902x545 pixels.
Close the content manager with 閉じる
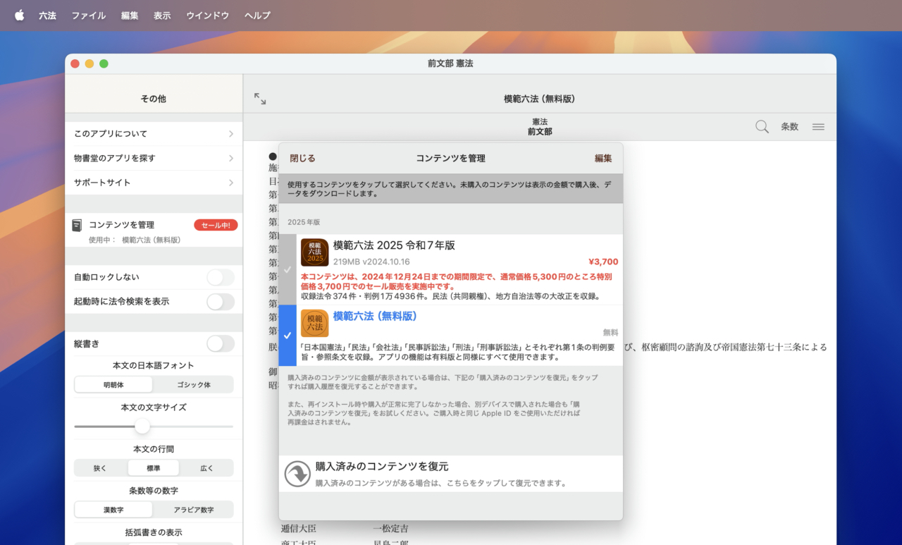pos(303,159)
